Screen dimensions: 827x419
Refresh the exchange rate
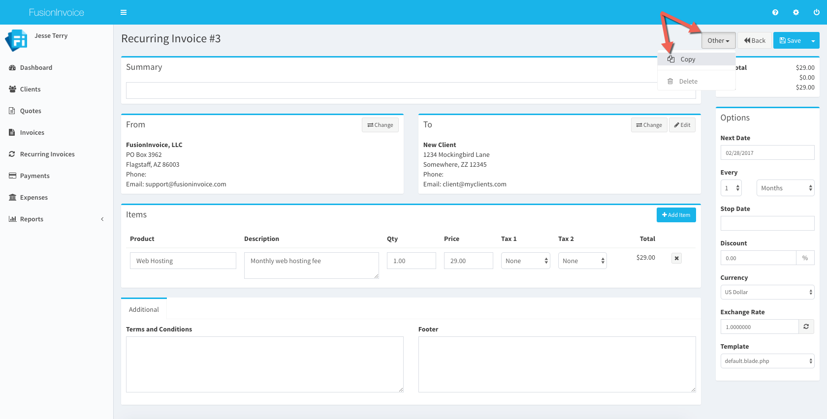[806, 327]
